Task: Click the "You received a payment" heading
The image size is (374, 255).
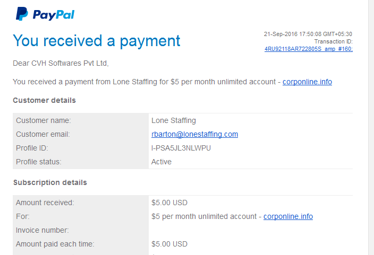Action: point(96,41)
